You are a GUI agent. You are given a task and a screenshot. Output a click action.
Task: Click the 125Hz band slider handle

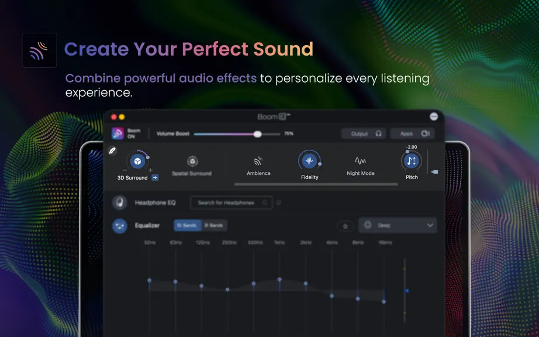202,286
